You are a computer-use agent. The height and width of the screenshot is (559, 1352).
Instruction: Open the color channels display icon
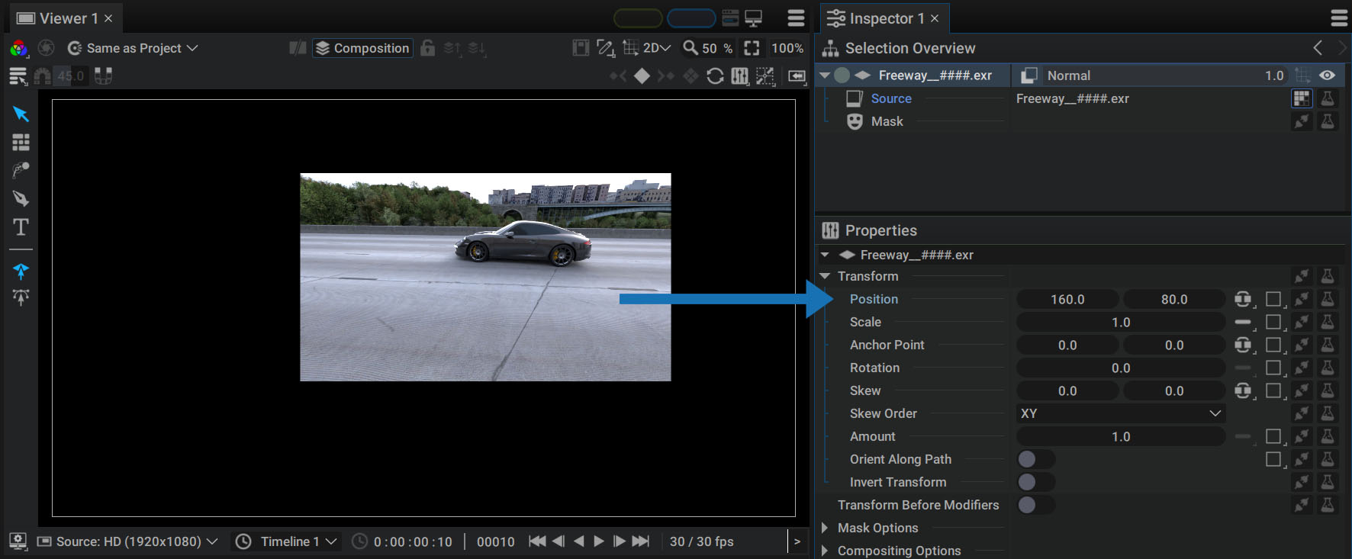tap(18, 49)
